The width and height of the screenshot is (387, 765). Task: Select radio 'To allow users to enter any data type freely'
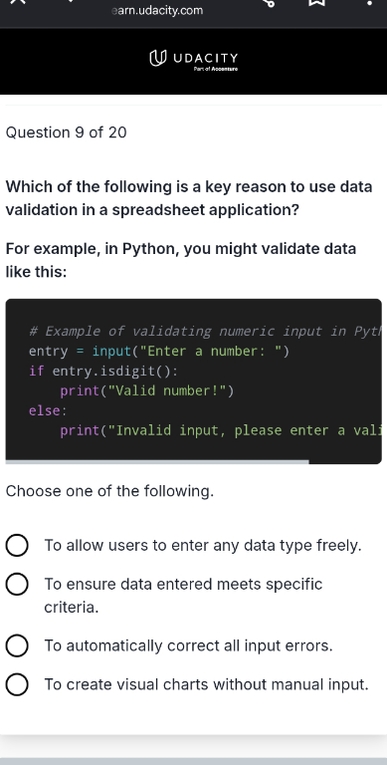(x=17, y=546)
